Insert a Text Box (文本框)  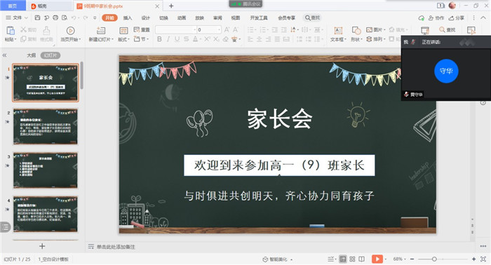[x=338, y=34]
